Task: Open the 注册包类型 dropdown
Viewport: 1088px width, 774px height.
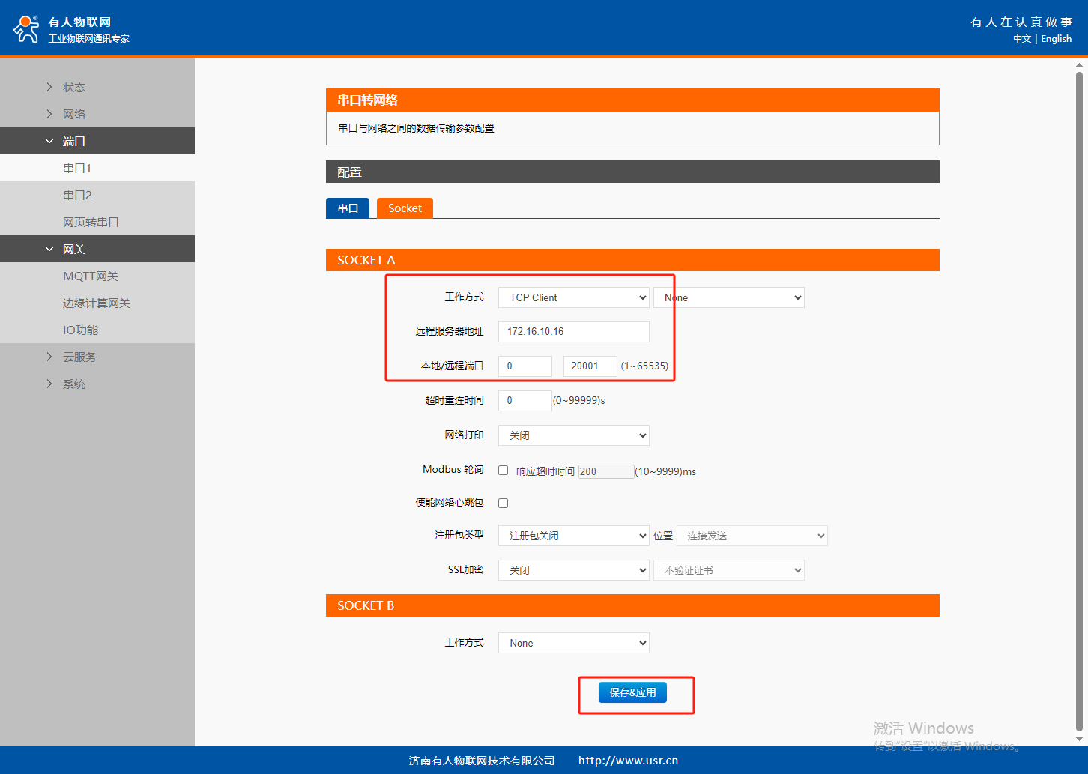Action: pos(574,536)
